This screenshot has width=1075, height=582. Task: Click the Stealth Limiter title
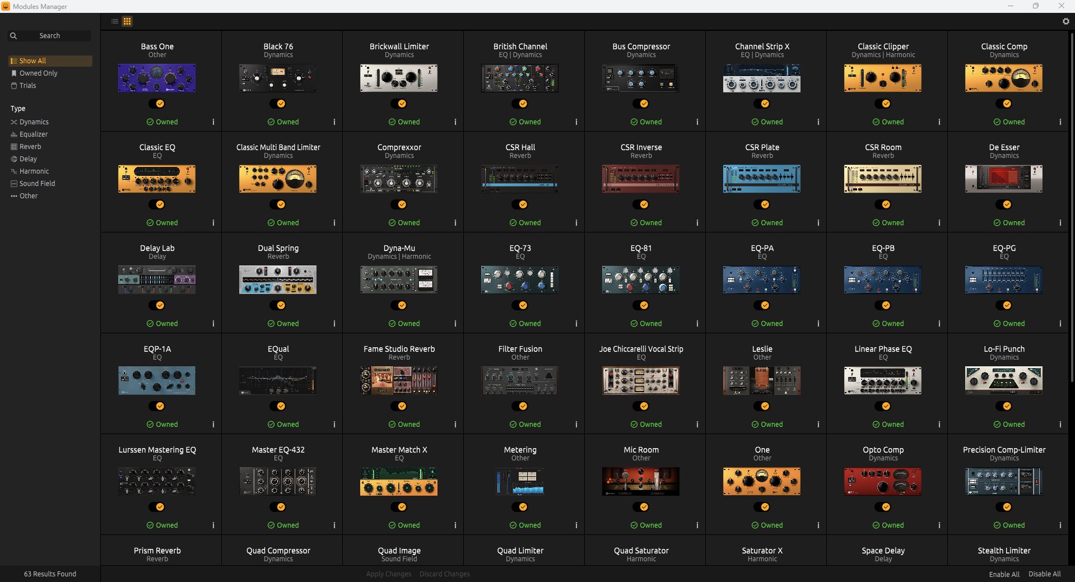(x=1004, y=551)
